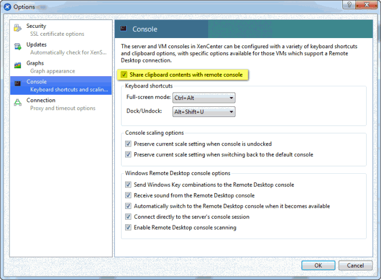Viewport: 381px width, 280px height.
Task: Uncheck Receive sound from the Remote Desktop console
Action: click(128, 195)
